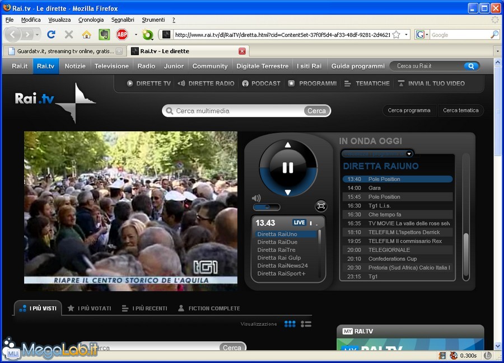504x363 pixels.
Task: Open the Strumenti menu
Action: (153, 20)
